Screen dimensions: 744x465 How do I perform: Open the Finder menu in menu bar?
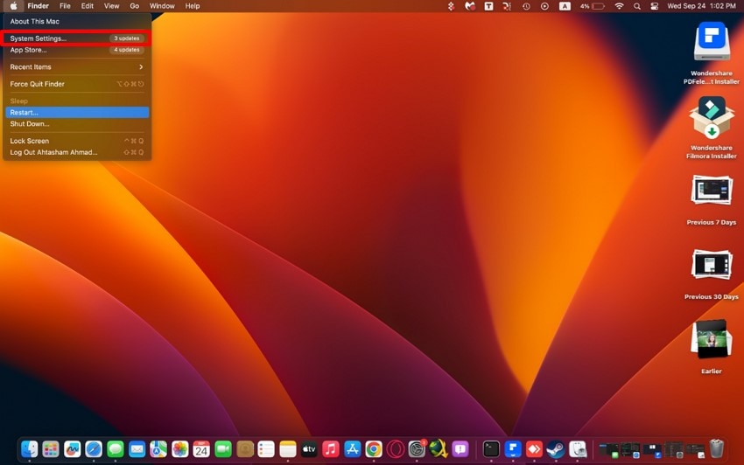pyautogui.click(x=38, y=6)
